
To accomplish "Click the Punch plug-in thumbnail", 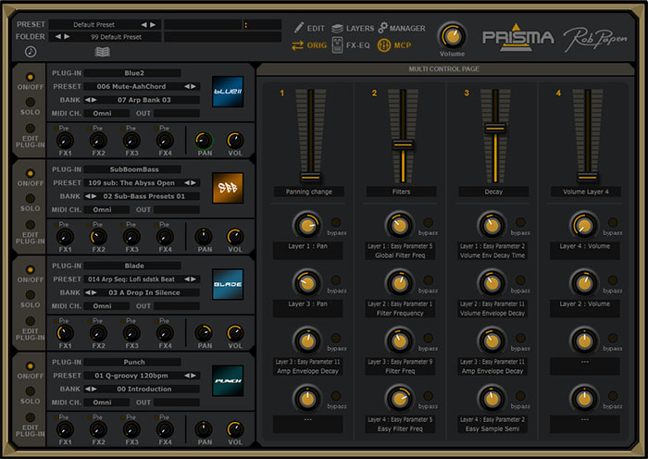I will coord(228,380).
